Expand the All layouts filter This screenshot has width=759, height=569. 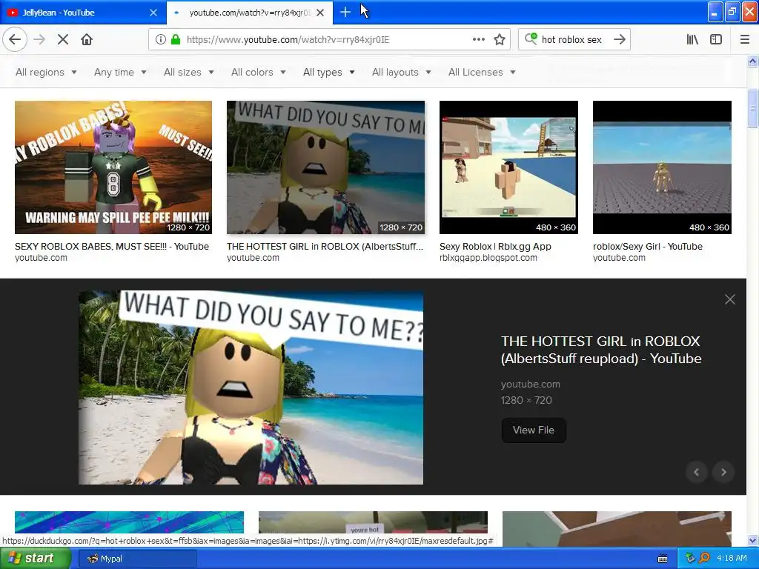point(401,72)
